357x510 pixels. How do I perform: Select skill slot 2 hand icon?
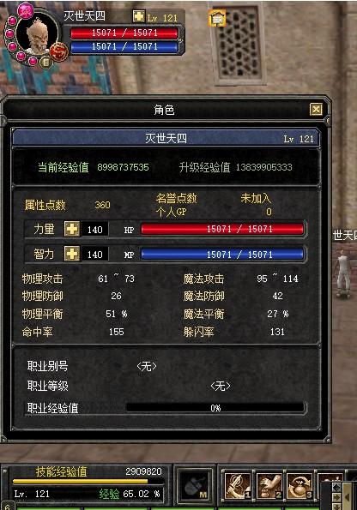point(269,486)
